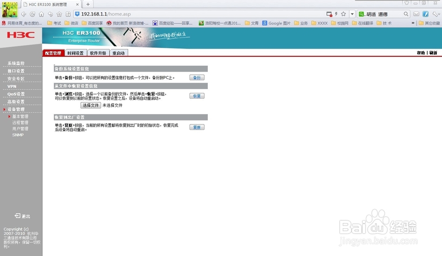
Task: Click the blue shield icon in address bar
Action: pyautogui.click(x=77, y=14)
